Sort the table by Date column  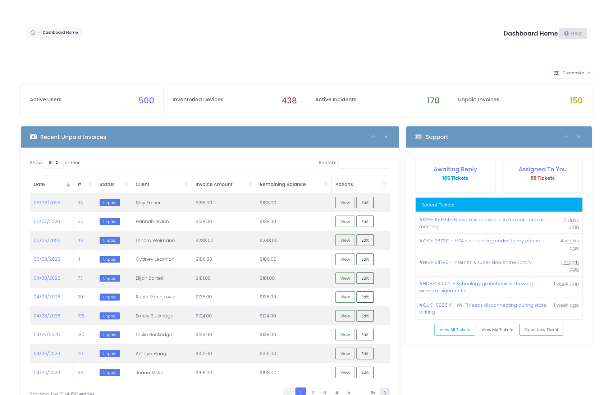pos(52,185)
